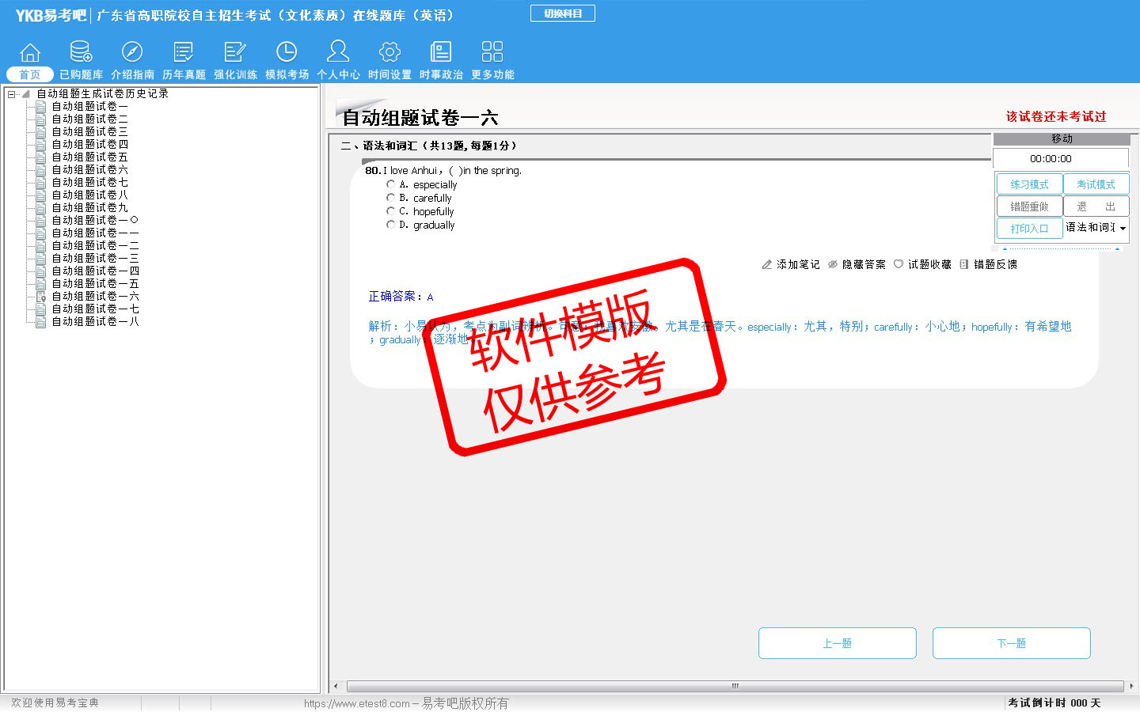The image size is (1140, 712).
Task: Switch to 练习模式 tab
Action: click(x=1029, y=184)
